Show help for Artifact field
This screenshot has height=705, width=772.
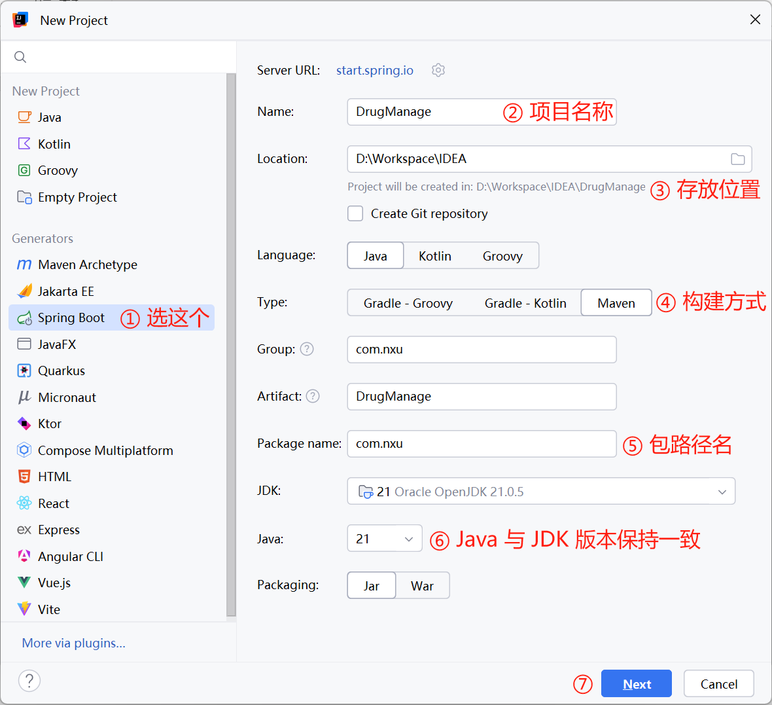(x=313, y=397)
